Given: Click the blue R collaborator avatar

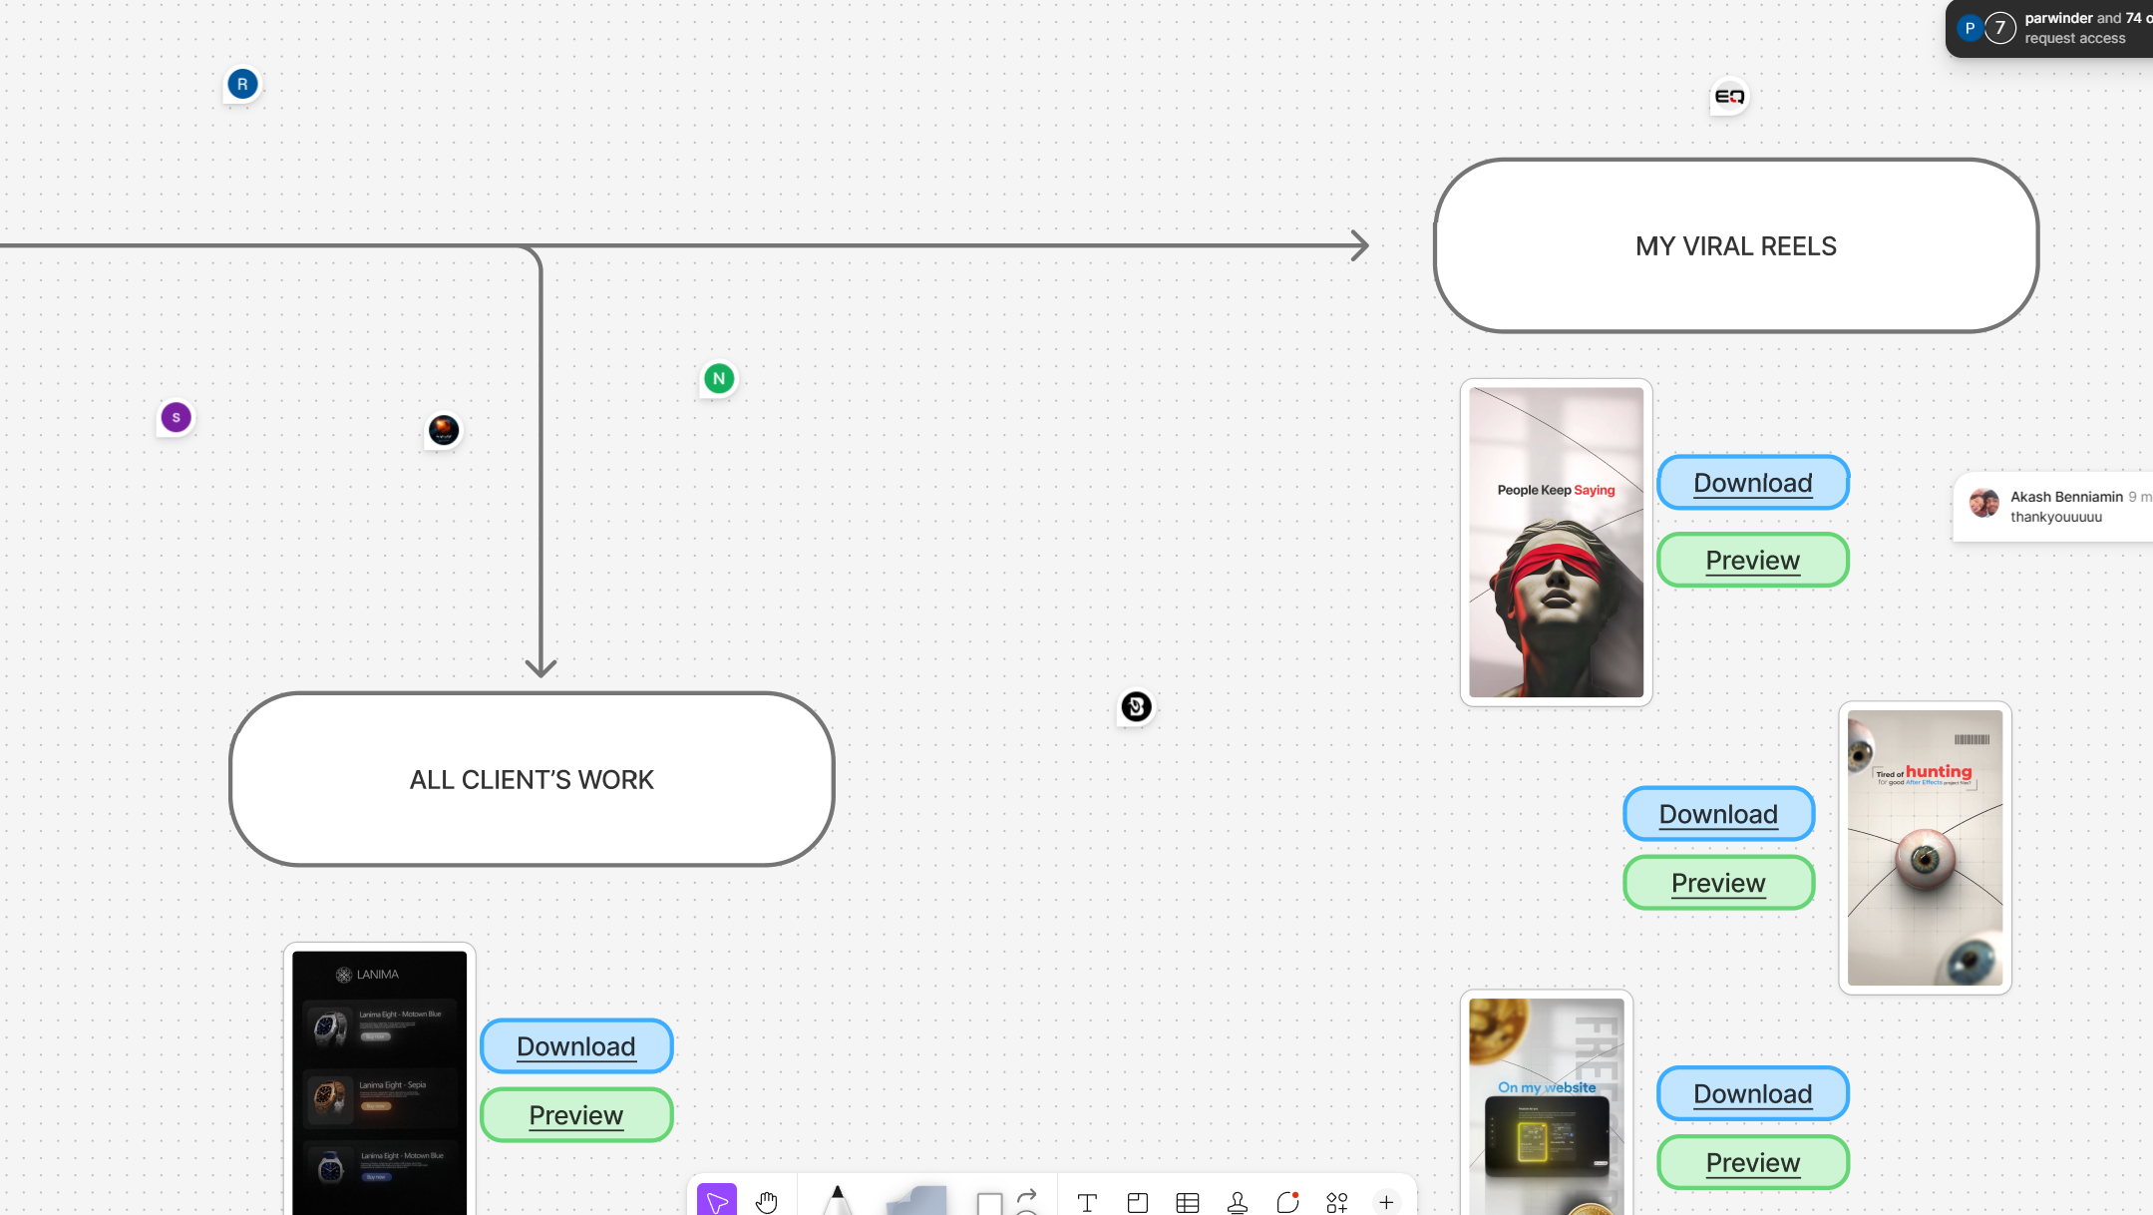Looking at the screenshot, I should 242,85.
